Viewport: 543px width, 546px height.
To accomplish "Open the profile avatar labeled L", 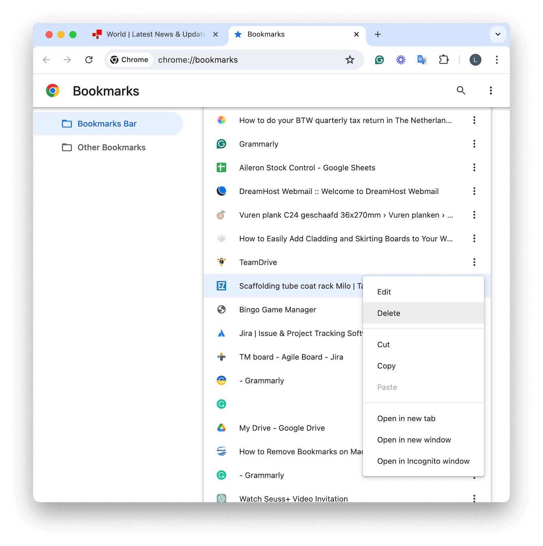I will (475, 59).
